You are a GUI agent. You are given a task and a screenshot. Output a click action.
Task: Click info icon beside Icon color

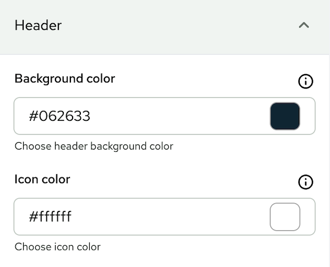click(305, 182)
